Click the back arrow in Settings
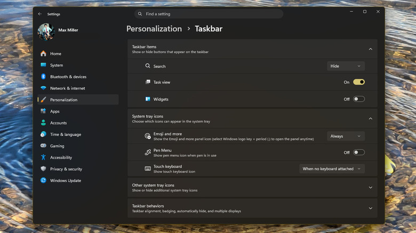The image size is (416, 233). coord(40,14)
